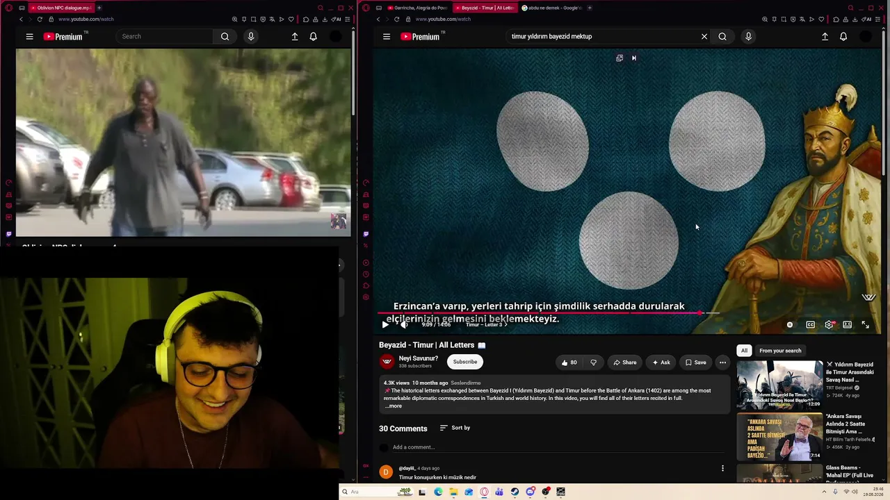The image size is (890, 500).
Task: Open the comments 'Sort by' dropdown
Action: point(455,428)
